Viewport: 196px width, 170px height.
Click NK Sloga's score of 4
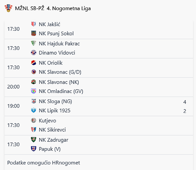point(185,102)
